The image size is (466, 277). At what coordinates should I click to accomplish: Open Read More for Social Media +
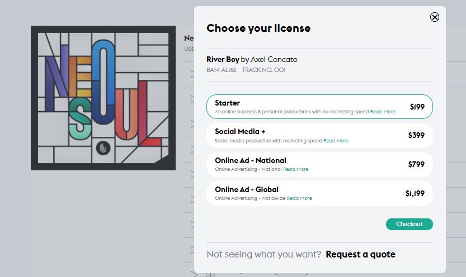336,141
